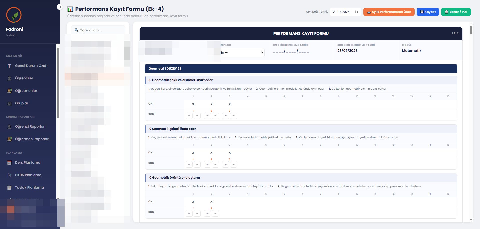
Task: Decrease SON item 1 under Geometrik örüntüler oluşturur
Action: click(197, 213)
